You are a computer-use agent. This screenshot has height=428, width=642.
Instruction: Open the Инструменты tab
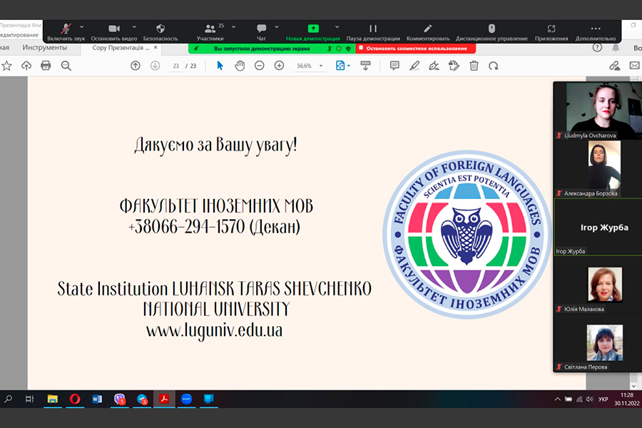(x=44, y=48)
